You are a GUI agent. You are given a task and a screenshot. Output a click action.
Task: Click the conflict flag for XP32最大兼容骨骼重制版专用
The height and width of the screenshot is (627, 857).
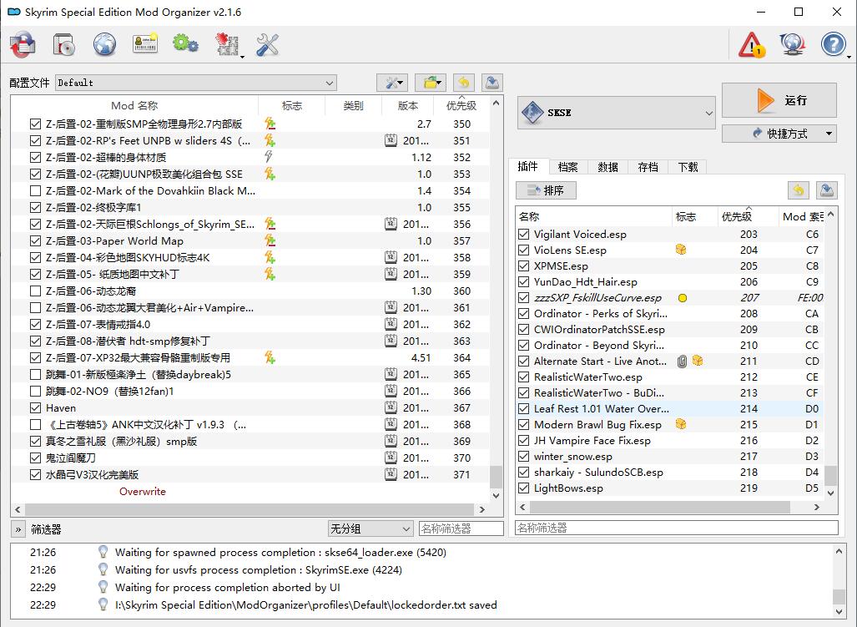(270, 357)
